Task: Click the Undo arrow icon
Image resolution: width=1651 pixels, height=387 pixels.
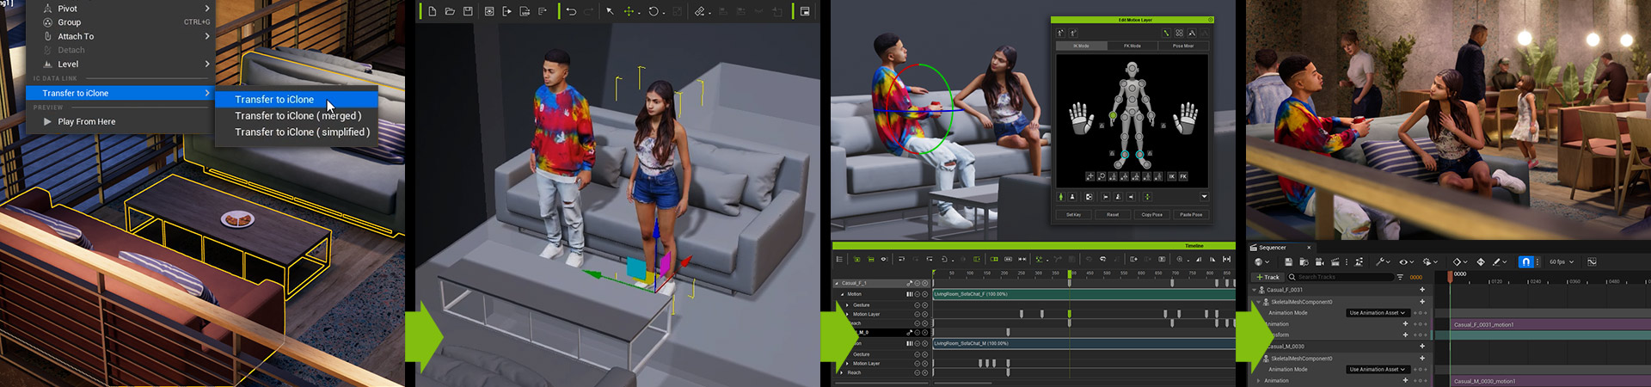Action: [571, 11]
